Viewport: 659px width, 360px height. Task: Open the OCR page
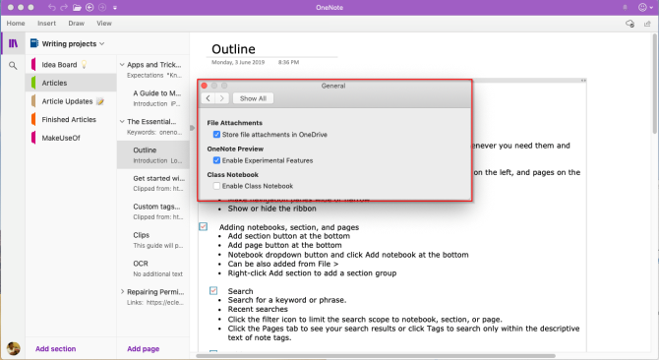point(153,268)
